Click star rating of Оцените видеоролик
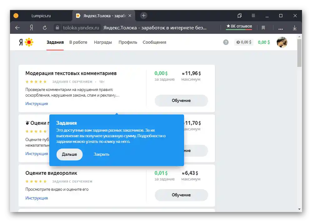Screen dimensions: 312x222 coord(36,181)
